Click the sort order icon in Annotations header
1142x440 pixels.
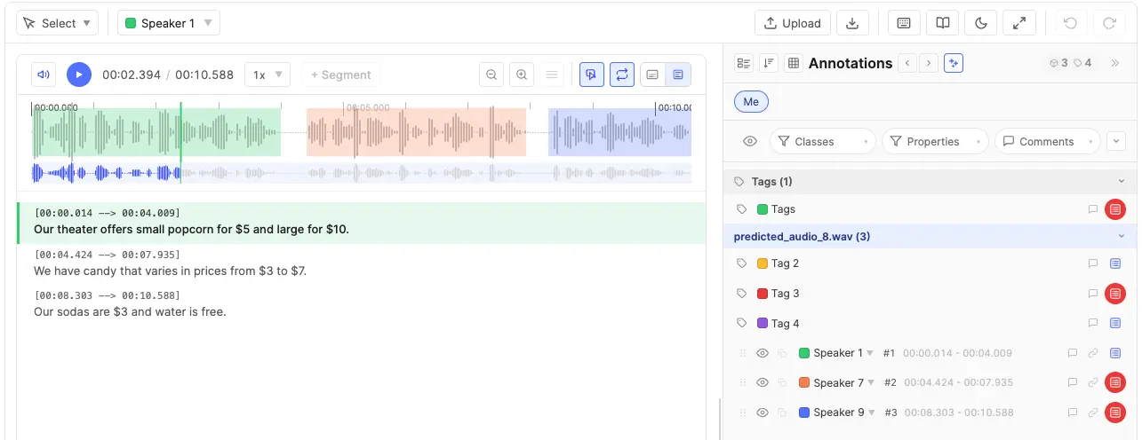pyautogui.click(x=769, y=63)
